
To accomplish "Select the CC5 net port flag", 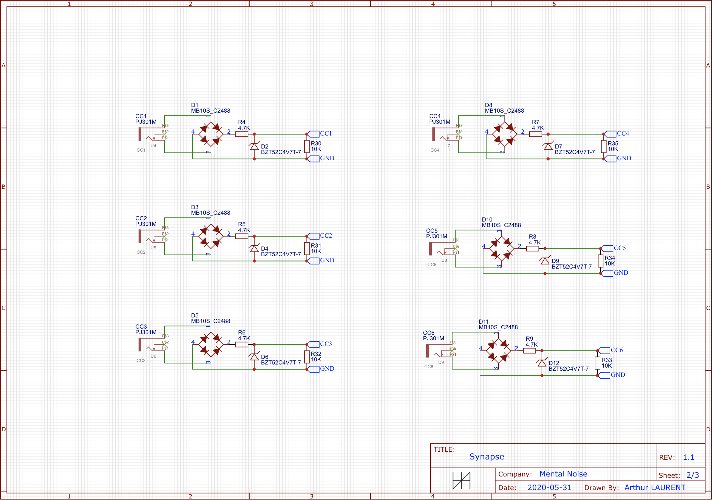I will click(607, 248).
